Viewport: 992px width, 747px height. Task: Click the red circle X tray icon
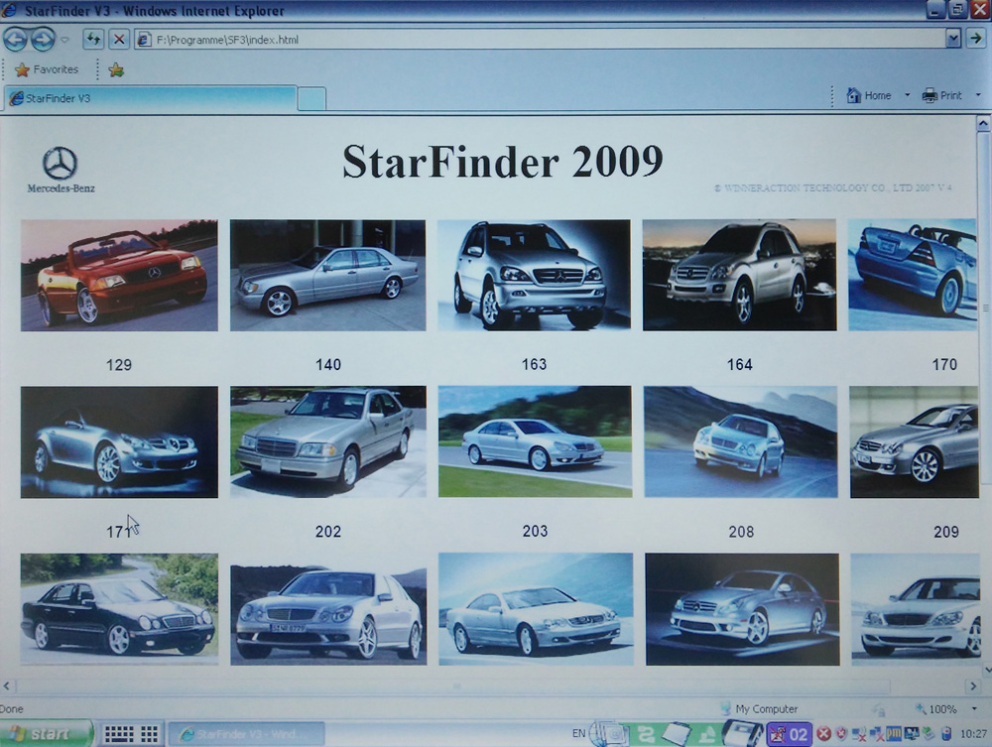[823, 734]
